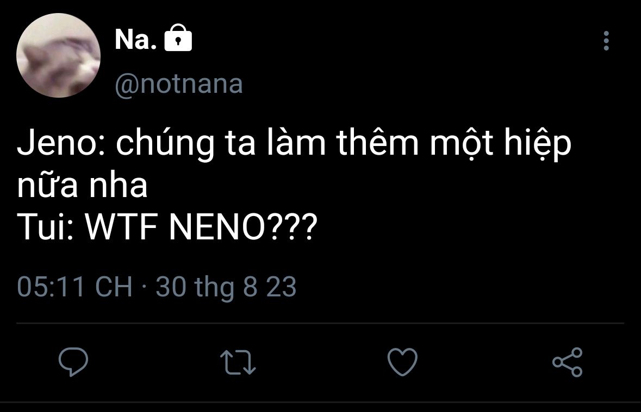Image resolution: width=641 pixels, height=412 pixels.
Task: Like the tweet with the heart icon
Action: 402,362
